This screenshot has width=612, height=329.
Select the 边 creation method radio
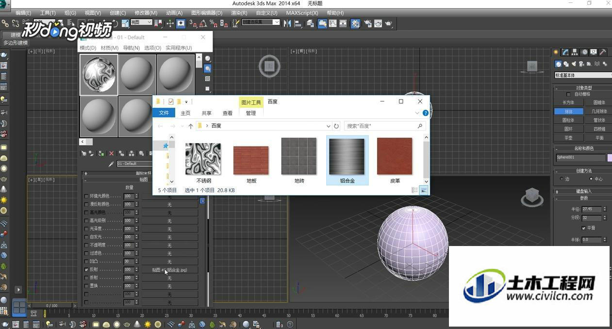tap(561, 179)
